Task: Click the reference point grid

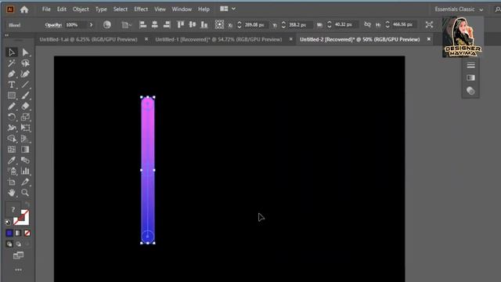Action: tap(219, 24)
